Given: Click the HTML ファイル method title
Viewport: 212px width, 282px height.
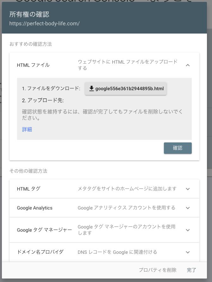Looking at the screenshot, I should click(33, 65).
